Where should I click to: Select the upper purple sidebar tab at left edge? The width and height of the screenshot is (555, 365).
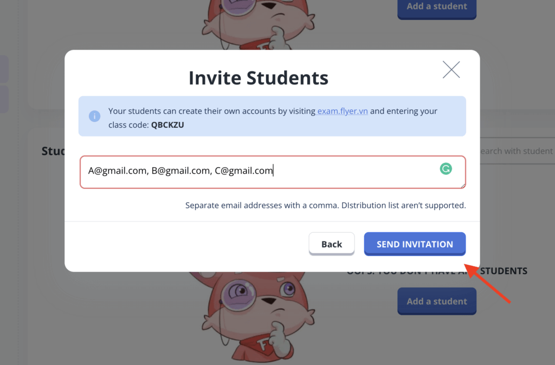[4, 68]
